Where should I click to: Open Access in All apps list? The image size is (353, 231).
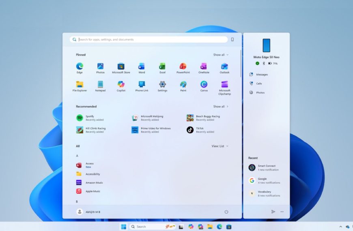pos(85,165)
